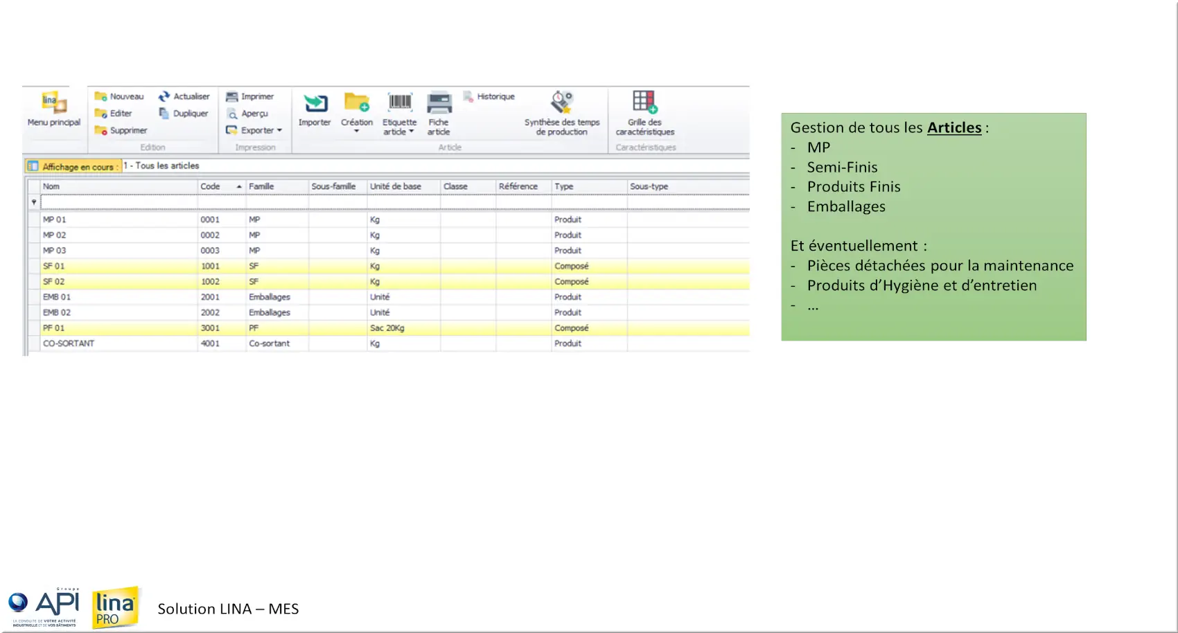Screen dimensions: 1178x633
Task: Sort by the Référence column header
Action: click(x=523, y=186)
